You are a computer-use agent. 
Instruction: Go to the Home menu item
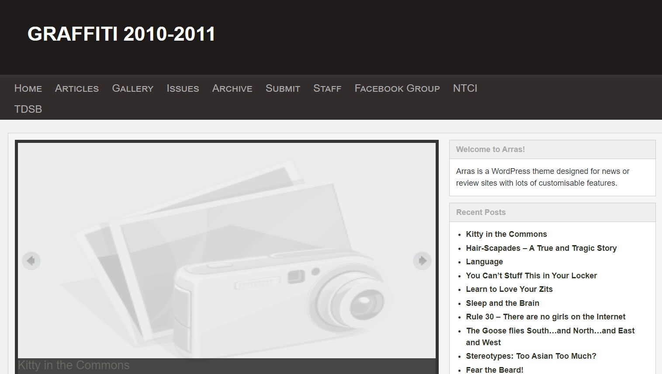28,88
